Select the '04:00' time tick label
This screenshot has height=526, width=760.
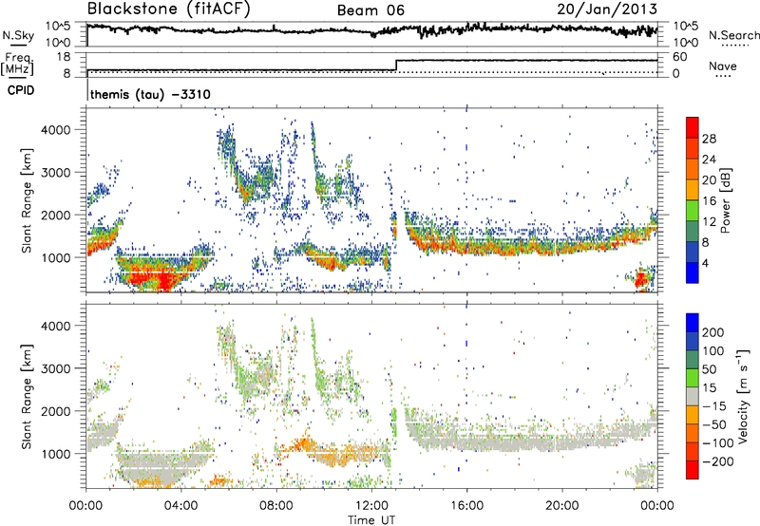(181, 506)
